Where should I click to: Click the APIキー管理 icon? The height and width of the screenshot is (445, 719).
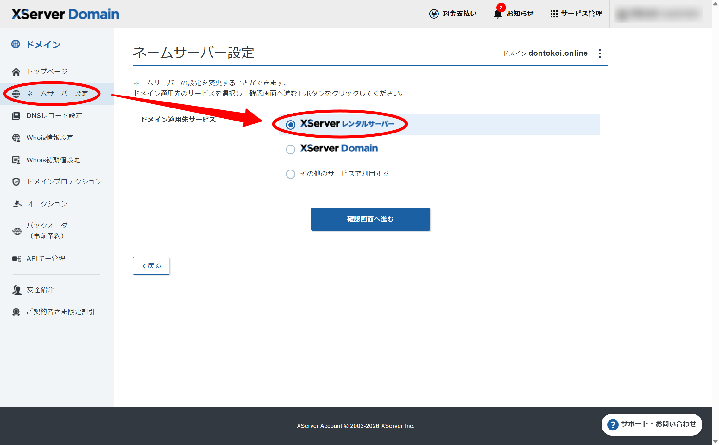pos(16,259)
